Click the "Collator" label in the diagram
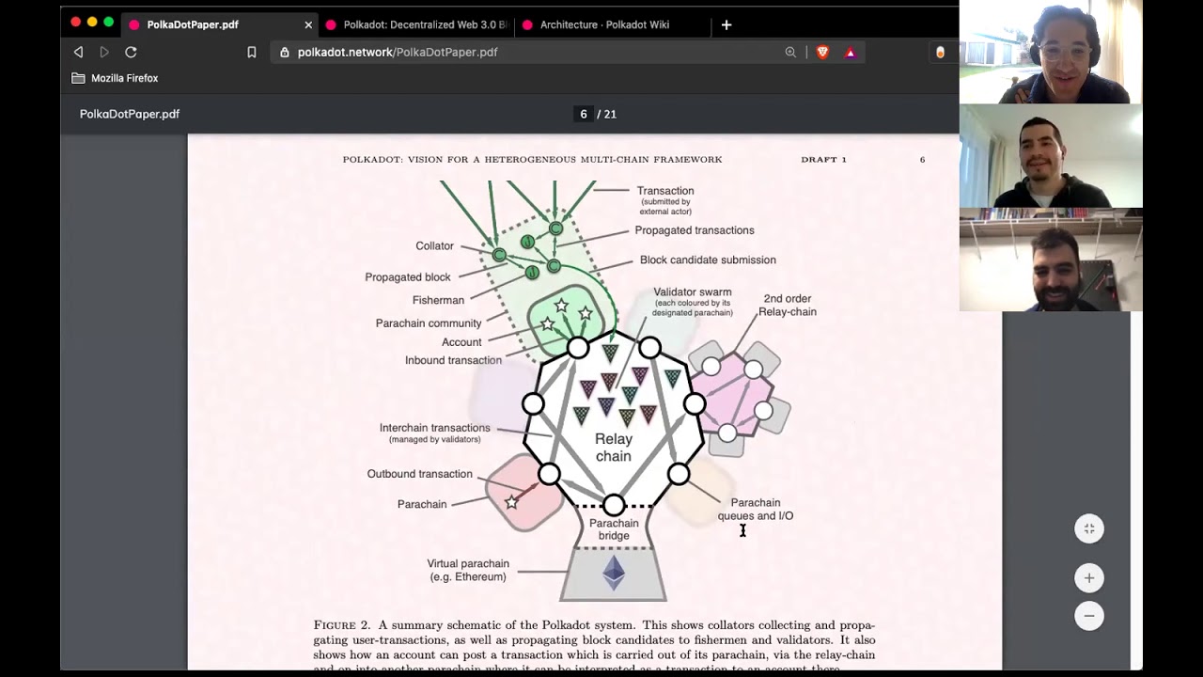This screenshot has height=677, width=1203. click(434, 245)
